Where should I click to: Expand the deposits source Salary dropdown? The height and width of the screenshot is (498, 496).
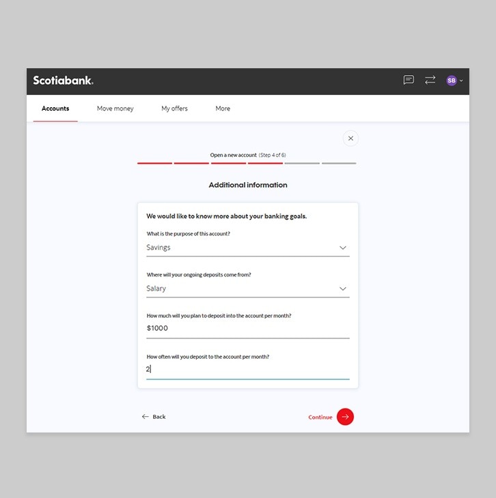[x=248, y=289]
